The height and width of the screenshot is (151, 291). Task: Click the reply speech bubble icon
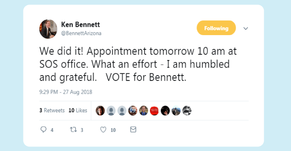tap(43, 129)
